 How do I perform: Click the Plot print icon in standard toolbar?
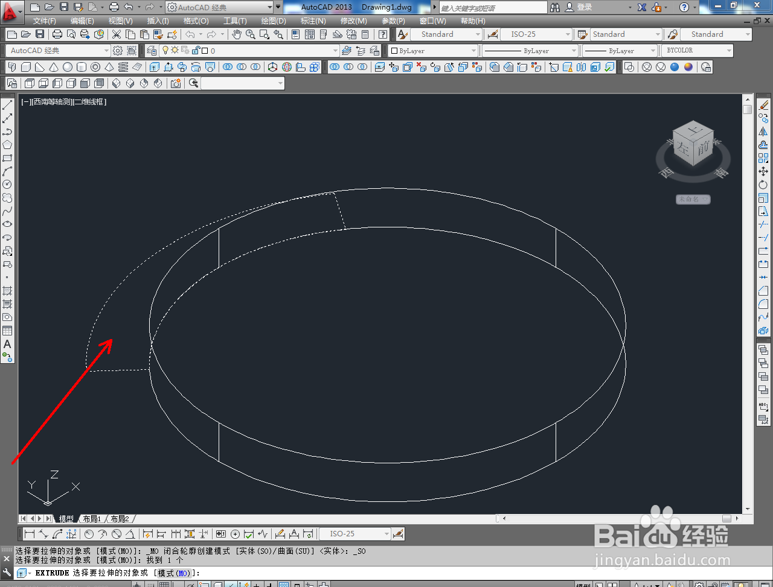tap(57, 34)
